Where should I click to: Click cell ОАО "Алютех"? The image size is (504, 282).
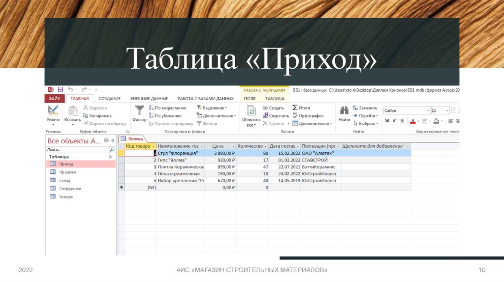click(321, 153)
